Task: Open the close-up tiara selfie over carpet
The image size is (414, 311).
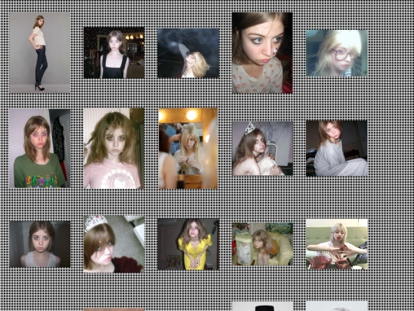Action: [x=114, y=244]
